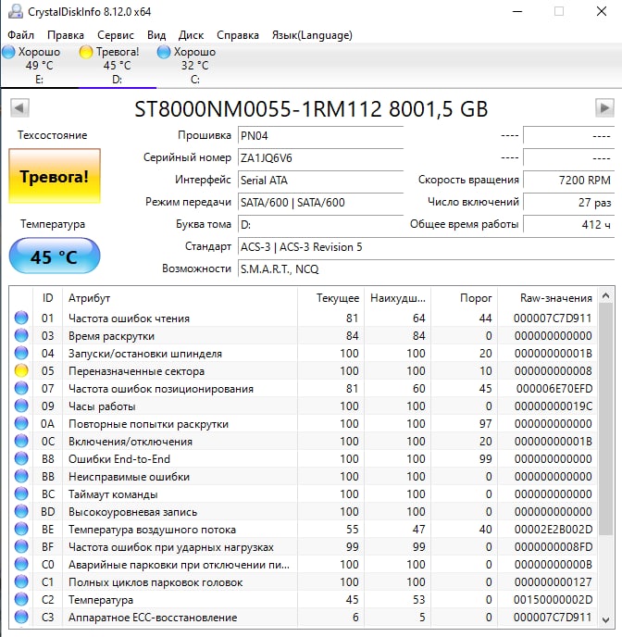Select 'Полных циклов парковок головок' row
Image resolution: width=622 pixels, height=637 pixels.
click(303, 581)
